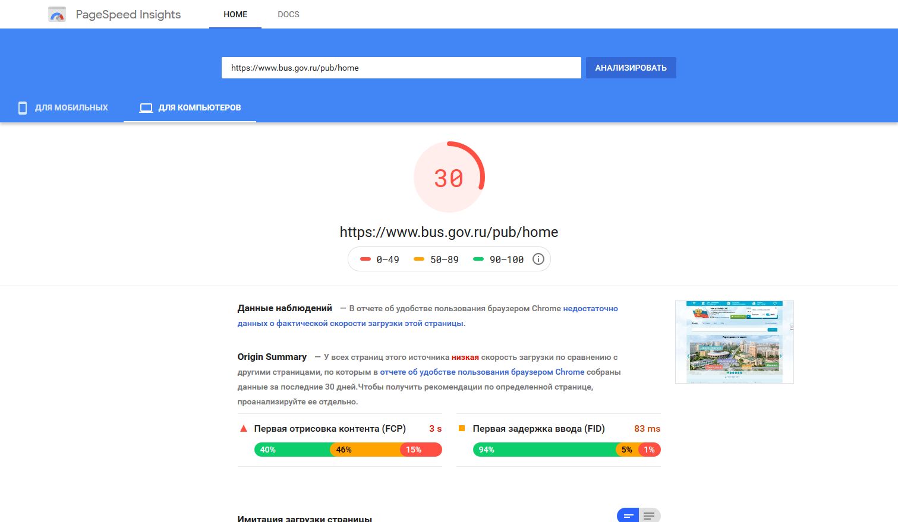Click the Первая задержка ввода (FID) label
The image size is (898, 522).
[538, 429]
